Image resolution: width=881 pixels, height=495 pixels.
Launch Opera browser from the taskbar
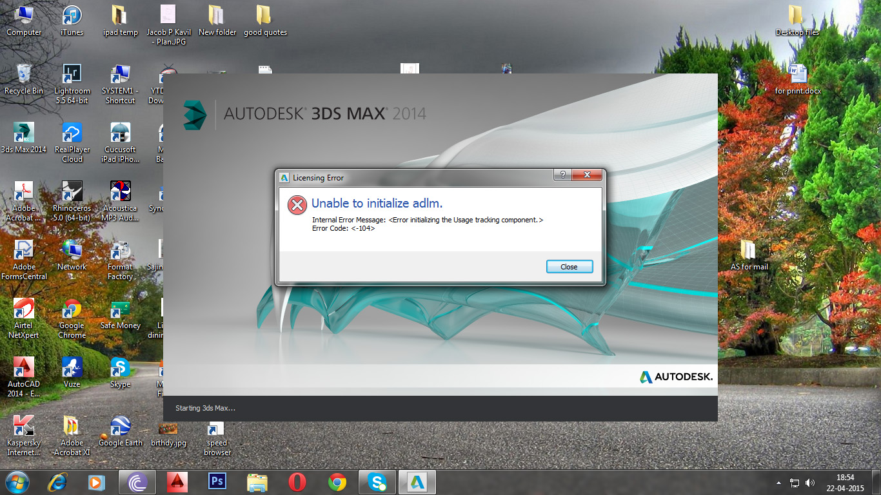pyautogui.click(x=297, y=482)
